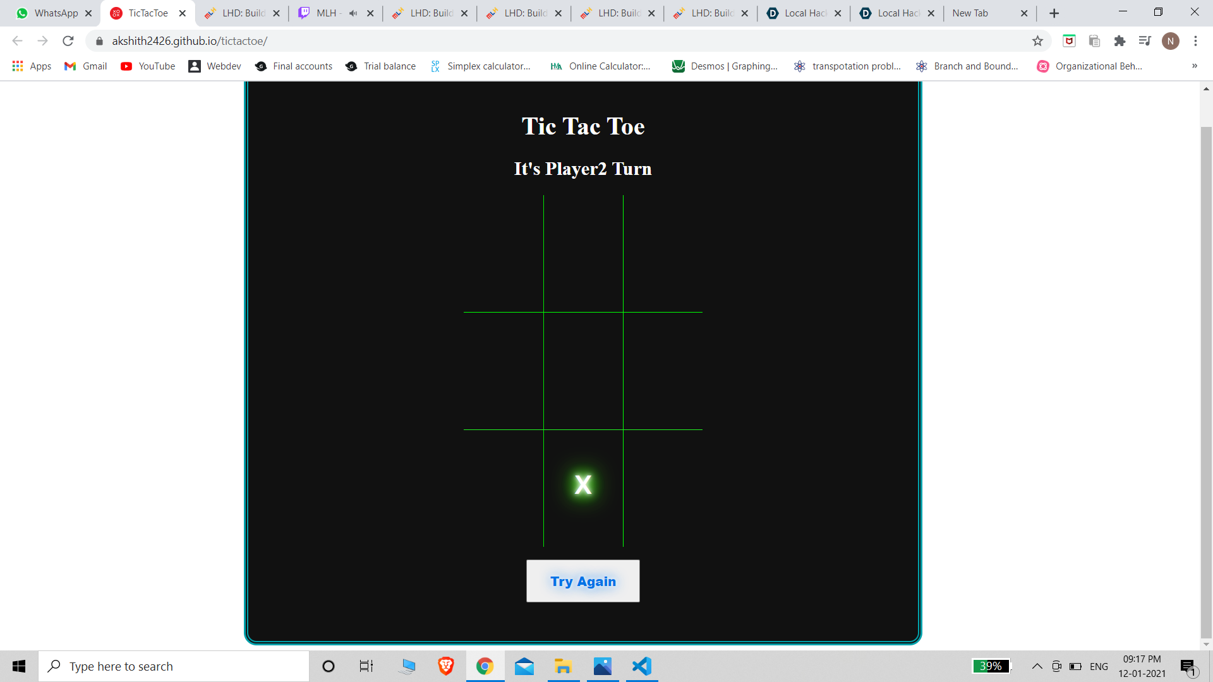Image resolution: width=1213 pixels, height=682 pixels.
Task: Open Visual Studio Code from taskbar
Action: 641,666
